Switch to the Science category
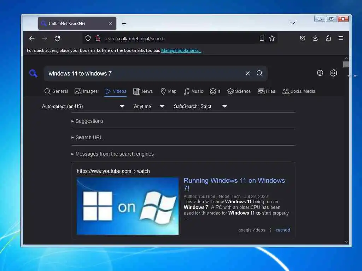The height and width of the screenshot is (271, 362). 239,91
